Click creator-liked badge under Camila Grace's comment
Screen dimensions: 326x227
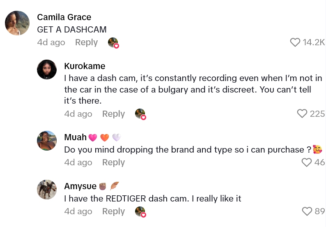[x=113, y=43]
